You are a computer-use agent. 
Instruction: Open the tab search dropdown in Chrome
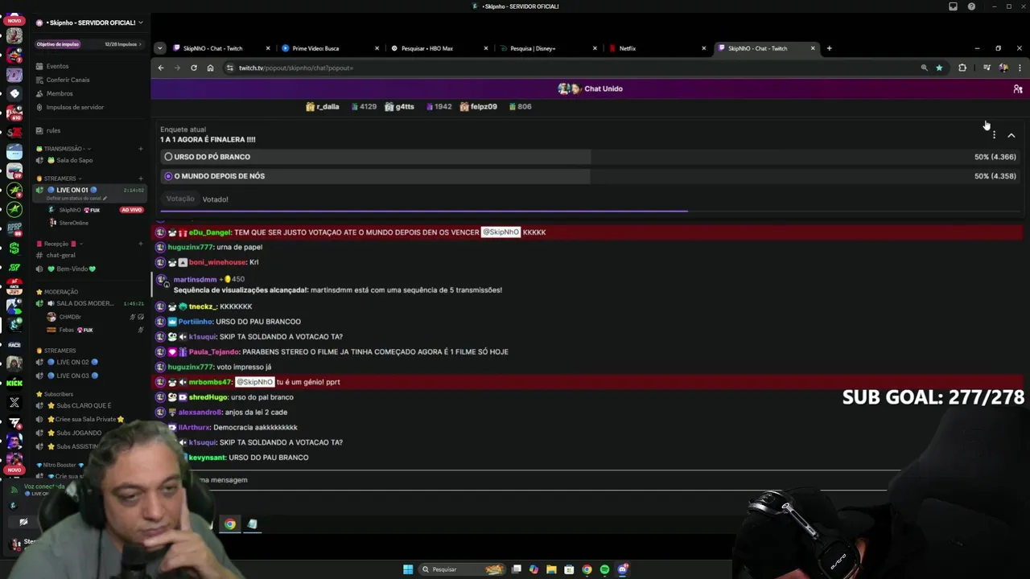coord(159,48)
